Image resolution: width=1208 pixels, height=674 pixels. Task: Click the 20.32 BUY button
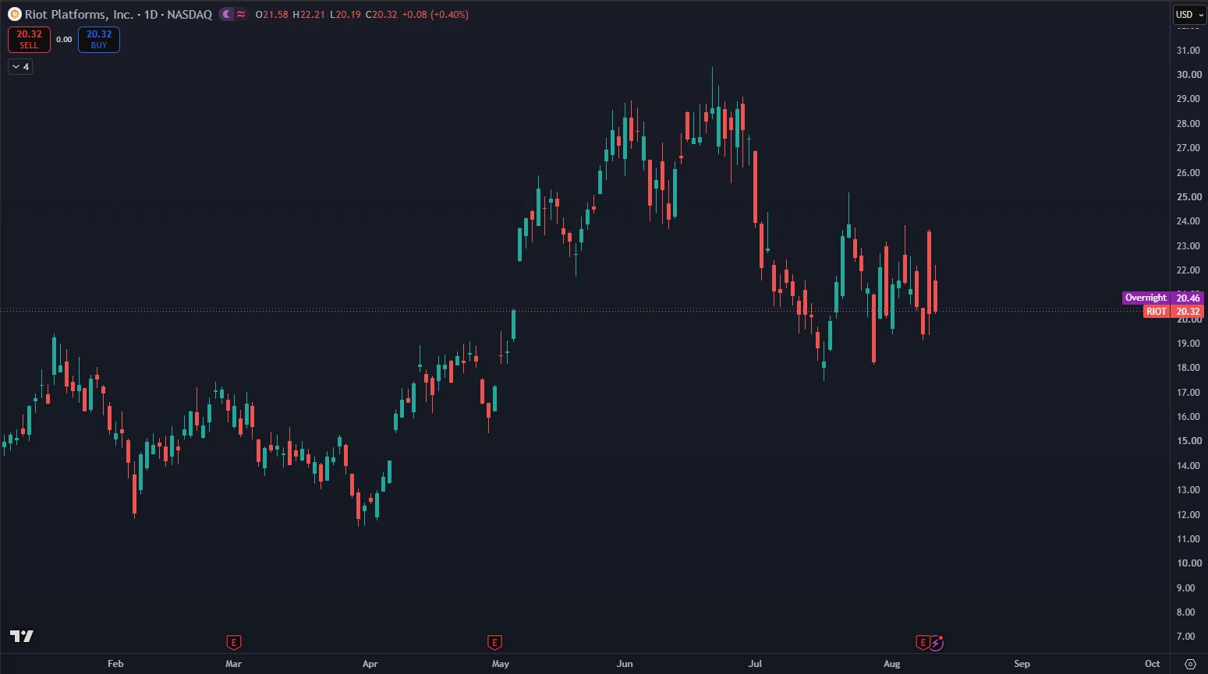[99, 39]
